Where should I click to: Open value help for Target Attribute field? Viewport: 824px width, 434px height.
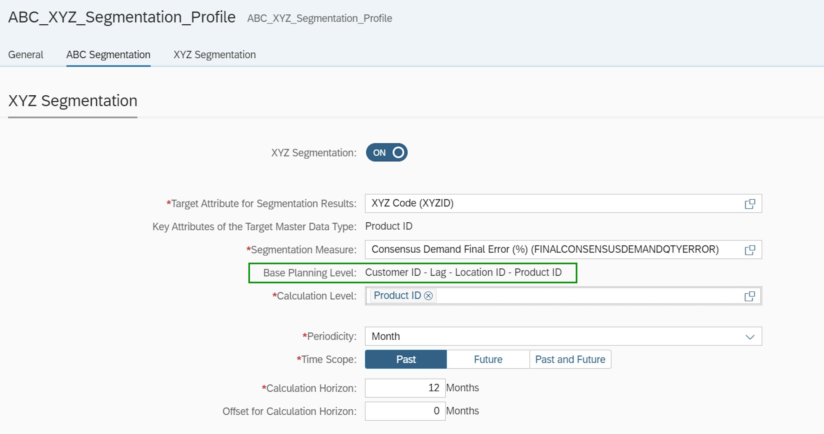tap(750, 203)
